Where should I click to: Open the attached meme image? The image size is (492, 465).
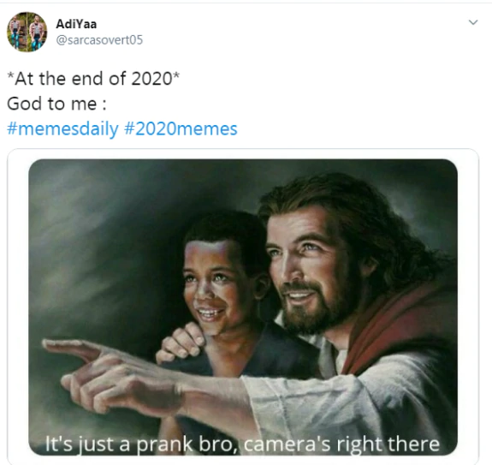pos(243,307)
